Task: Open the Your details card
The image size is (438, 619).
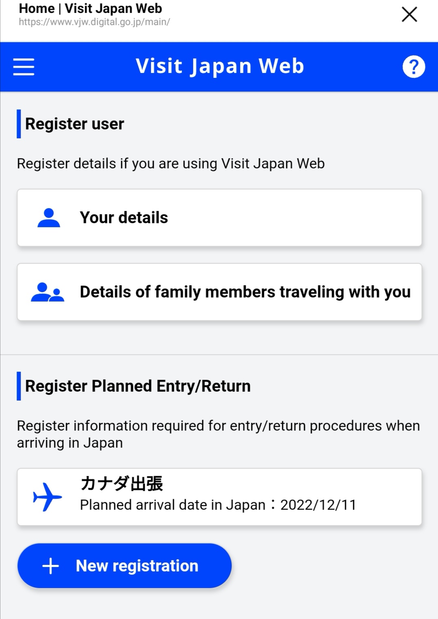Action: coord(219,218)
